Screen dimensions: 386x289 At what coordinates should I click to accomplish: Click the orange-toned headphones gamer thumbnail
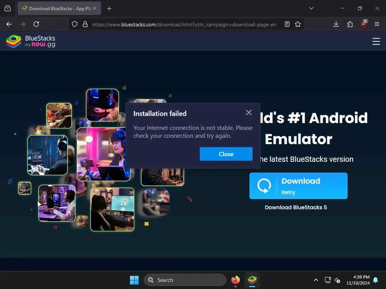pyautogui.click(x=59, y=116)
